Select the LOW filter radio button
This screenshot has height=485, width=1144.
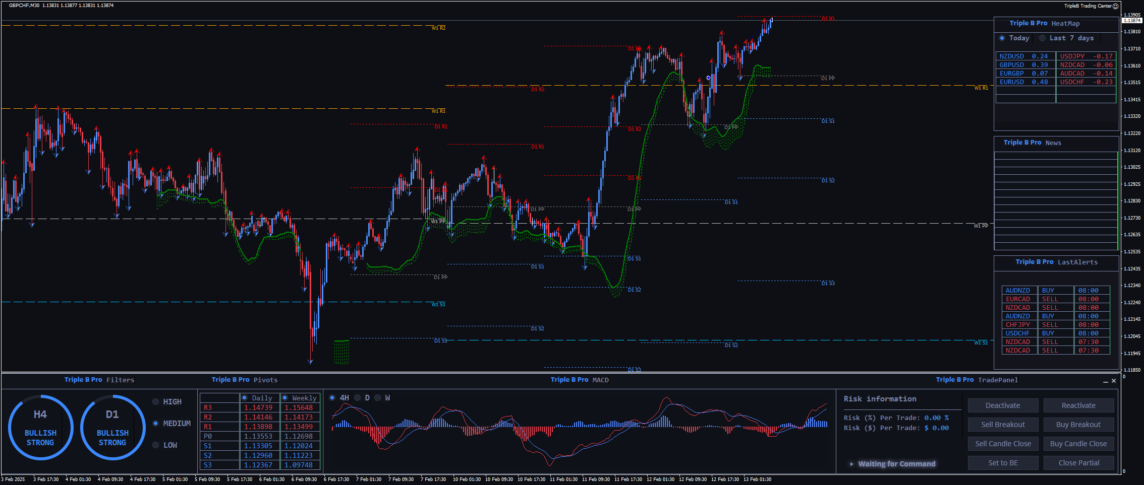point(156,445)
